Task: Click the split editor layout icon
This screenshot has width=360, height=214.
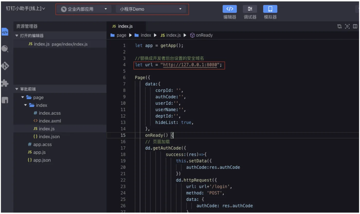Action: (x=355, y=26)
